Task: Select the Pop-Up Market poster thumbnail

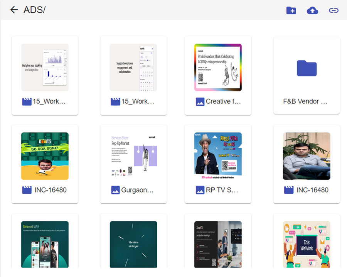Action: pyautogui.click(x=133, y=156)
